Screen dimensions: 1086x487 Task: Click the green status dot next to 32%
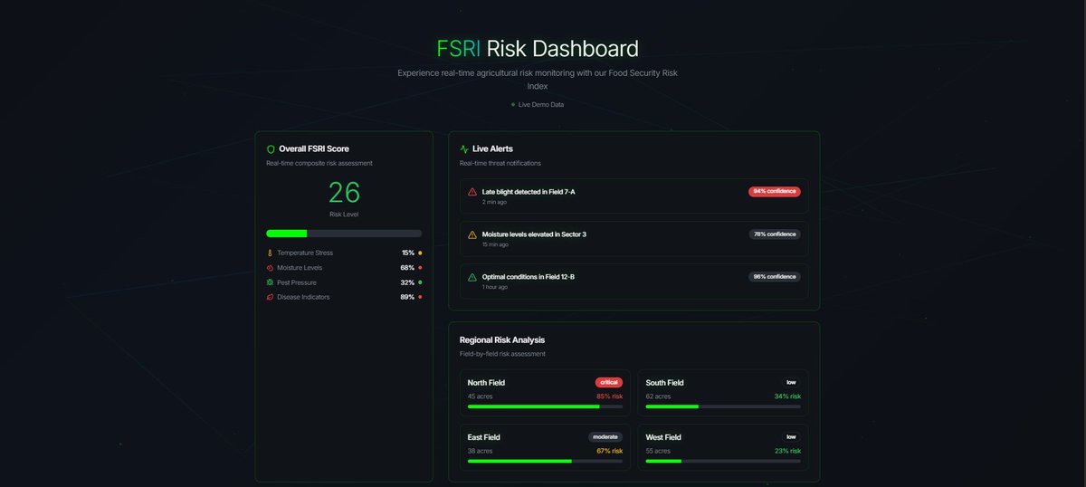point(420,282)
